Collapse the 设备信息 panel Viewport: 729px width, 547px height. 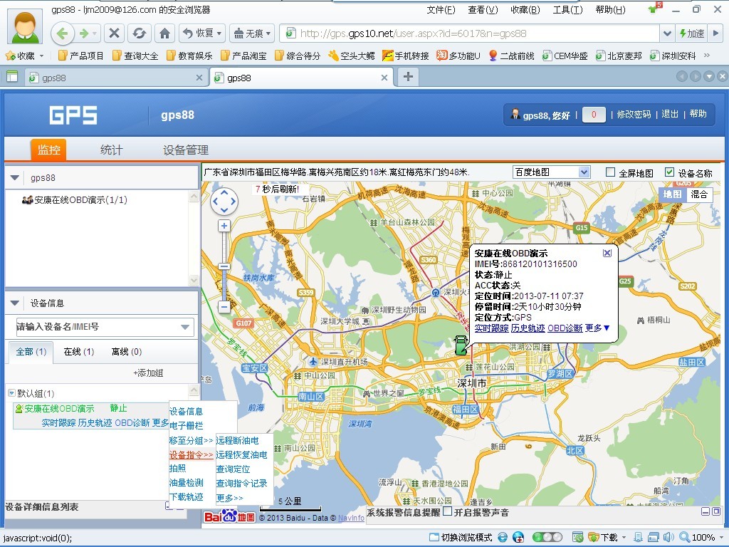click(15, 303)
